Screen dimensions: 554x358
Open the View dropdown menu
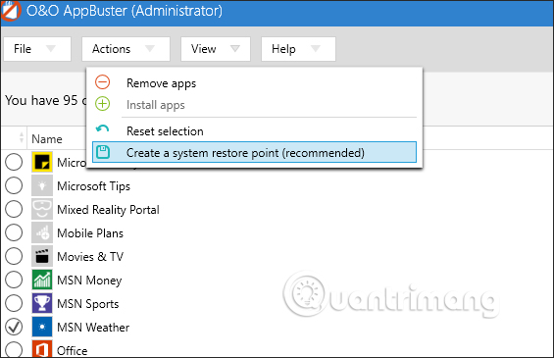tap(216, 49)
